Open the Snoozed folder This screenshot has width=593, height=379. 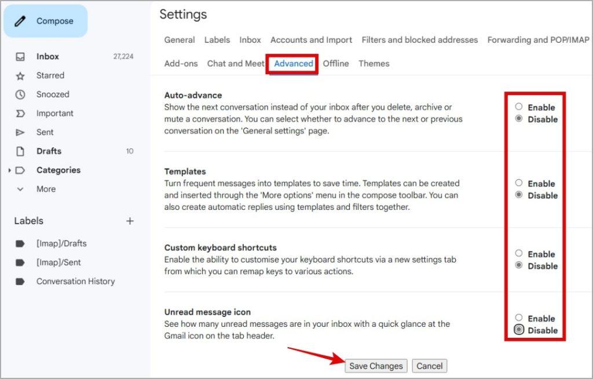(53, 94)
